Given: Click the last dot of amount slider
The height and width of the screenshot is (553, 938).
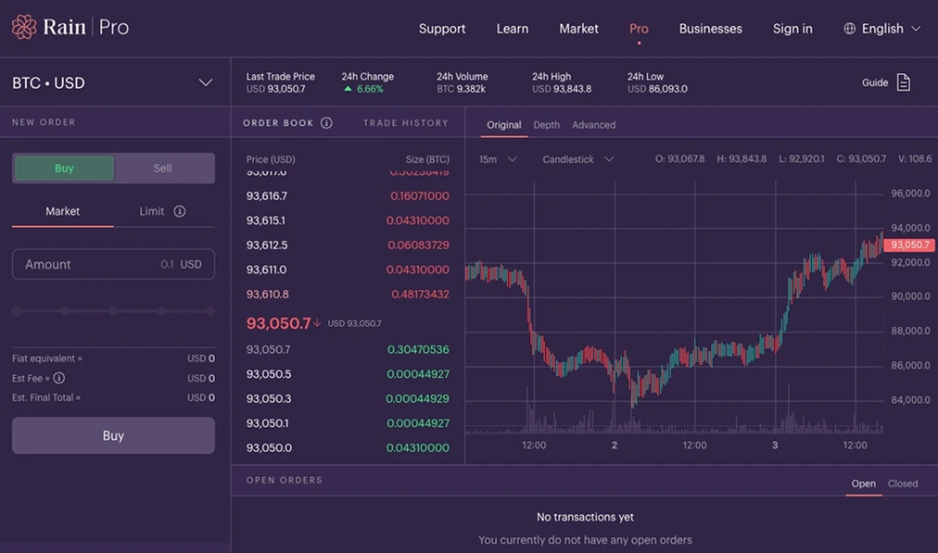Looking at the screenshot, I should (210, 311).
